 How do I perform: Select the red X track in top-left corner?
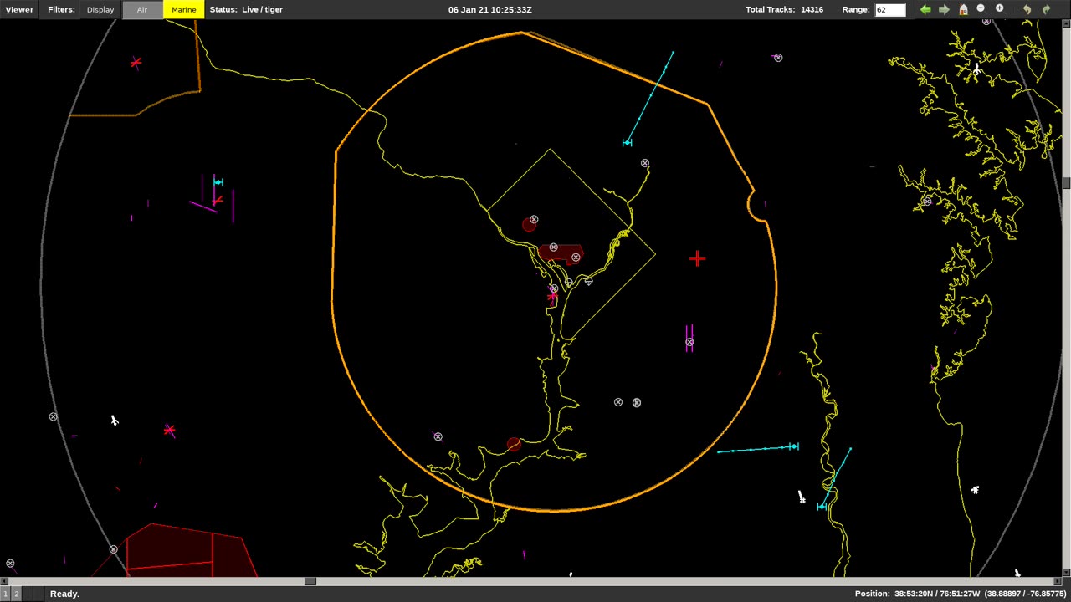click(136, 62)
